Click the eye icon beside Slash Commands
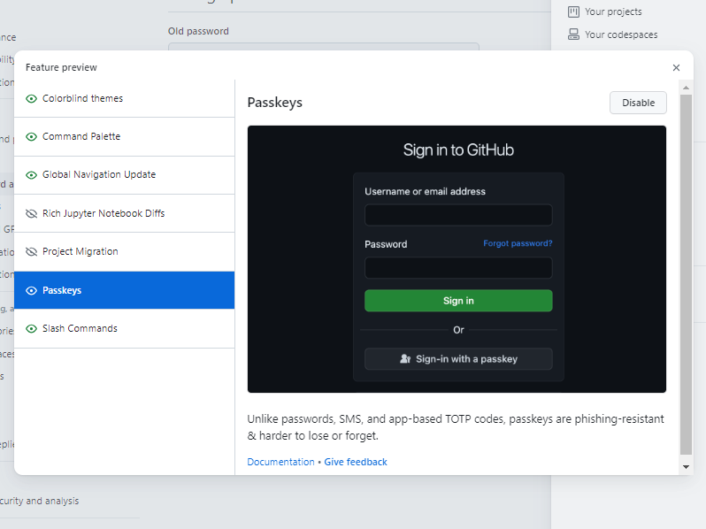This screenshot has width=706, height=529. 32,328
